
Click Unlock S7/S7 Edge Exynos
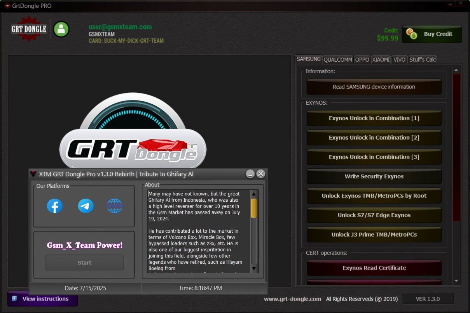click(374, 215)
